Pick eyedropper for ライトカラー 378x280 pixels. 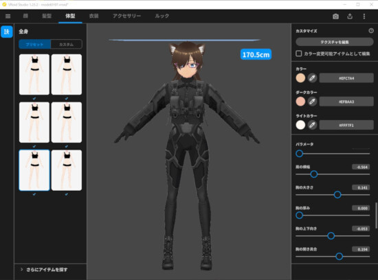click(x=312, y=125)
